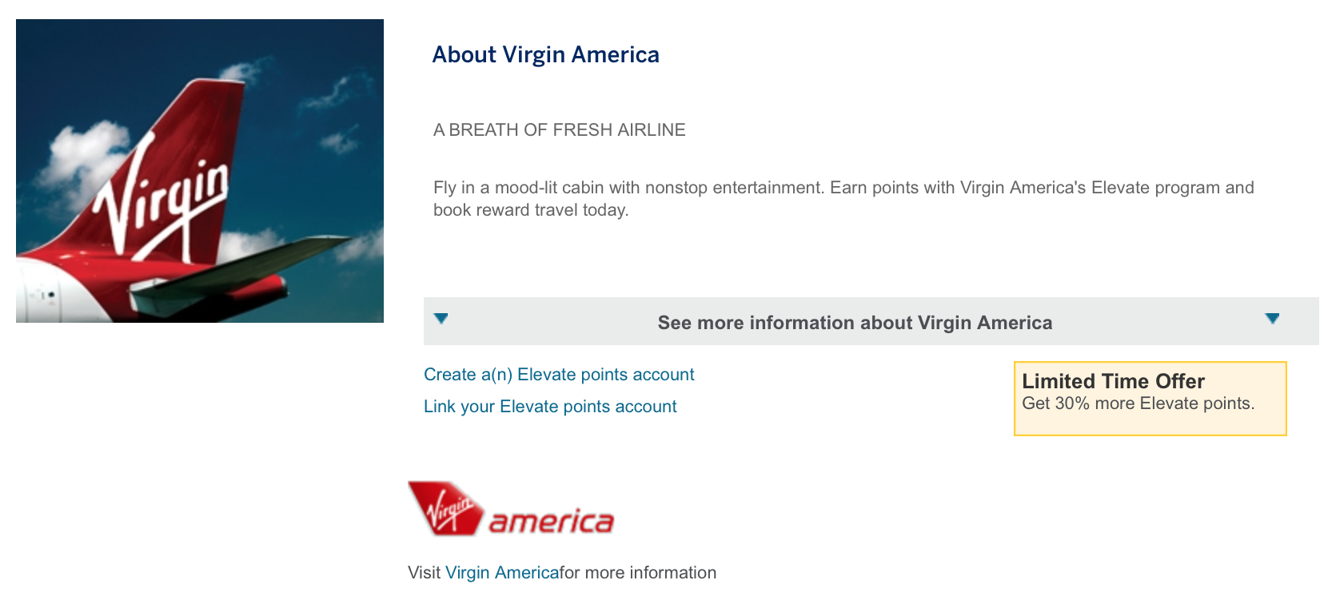This screenshot has width=1324, height=604.
Task: Click the 'for more information' text
Action: 638,573
